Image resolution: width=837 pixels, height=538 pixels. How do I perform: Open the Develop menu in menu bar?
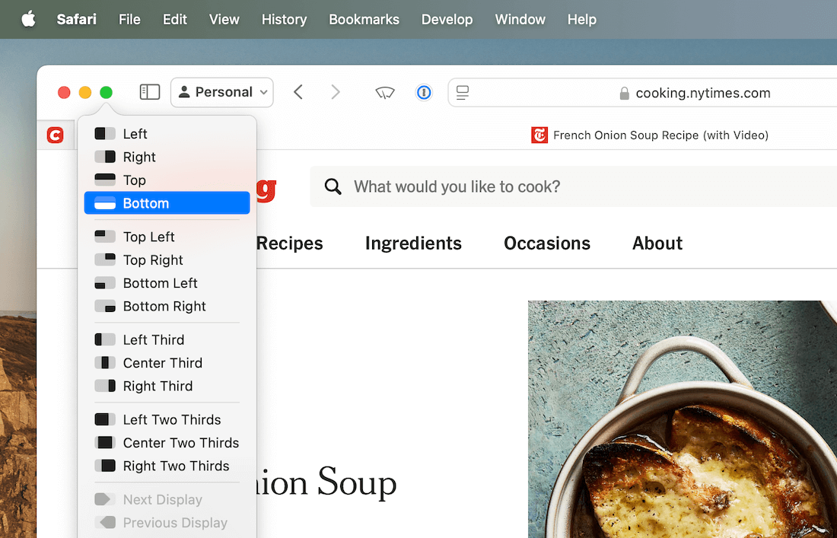[x=447, y=20]
